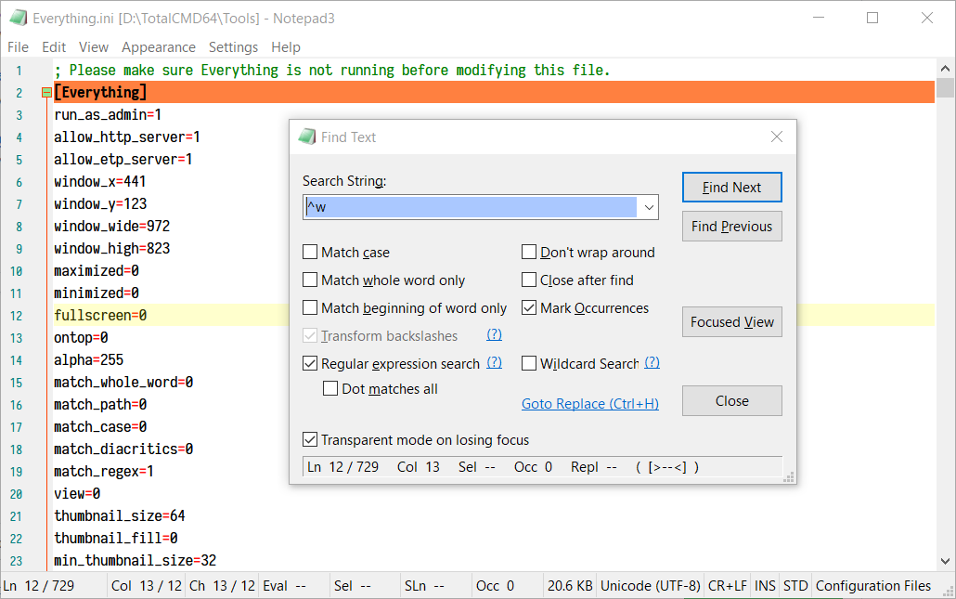956x599 pixels.
Task: Click the Find Text dialog icon
Action: coord(307,136)
